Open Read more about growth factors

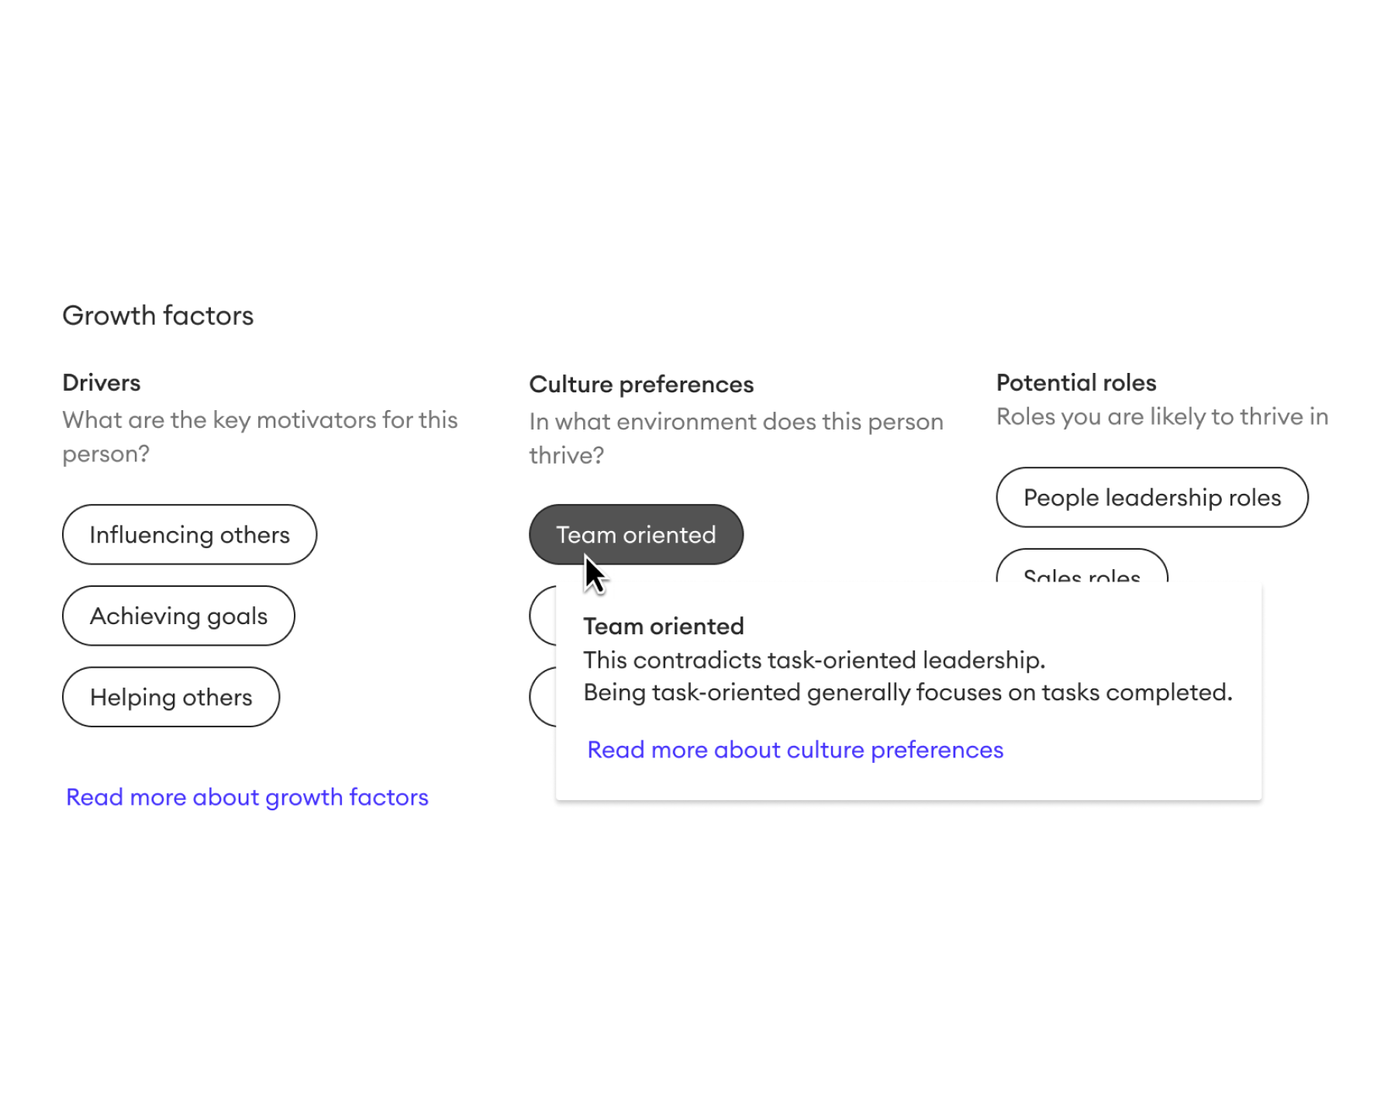[x=247, y=796]
